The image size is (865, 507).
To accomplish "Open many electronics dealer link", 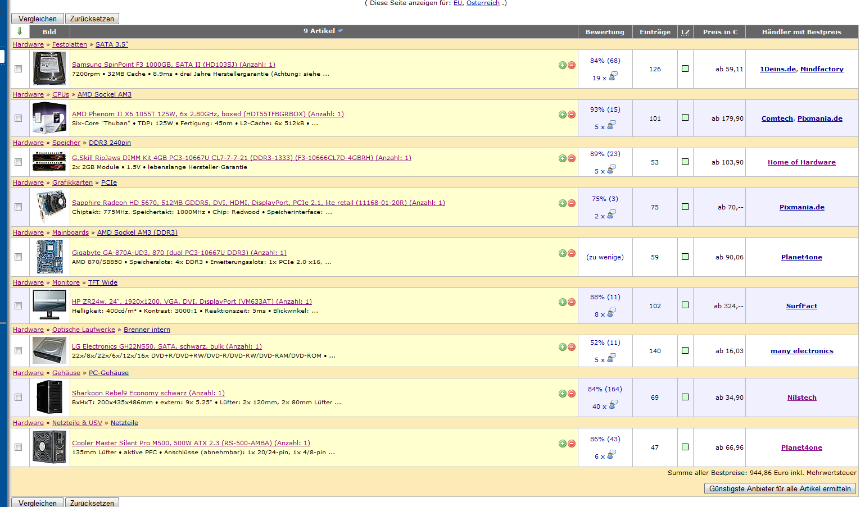I will [x=802, y=351].
